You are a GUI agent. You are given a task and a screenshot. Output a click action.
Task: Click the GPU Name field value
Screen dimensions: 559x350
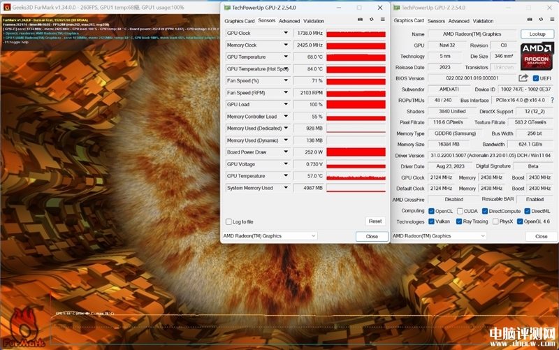coord(472,34)
